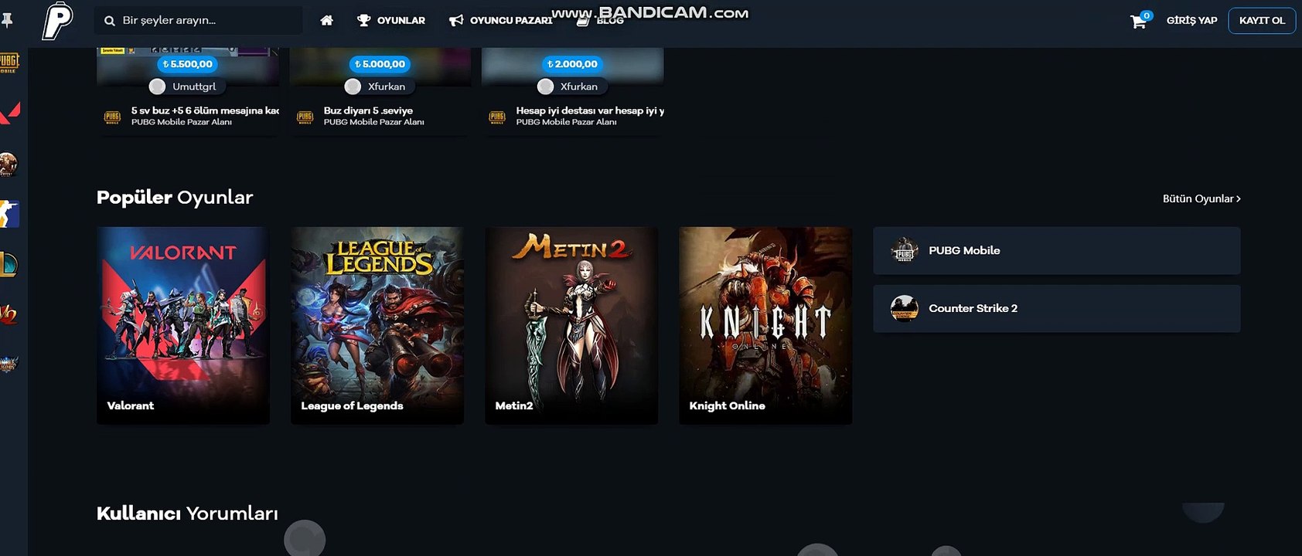
Task: Click the 5.500,00 price badge
Action: click(x=187, y=64)
